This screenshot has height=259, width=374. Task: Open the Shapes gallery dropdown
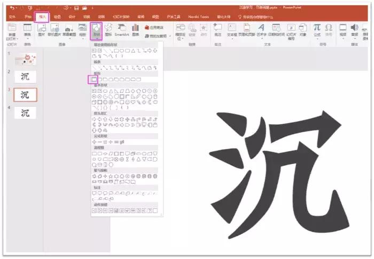coord(96,31)
